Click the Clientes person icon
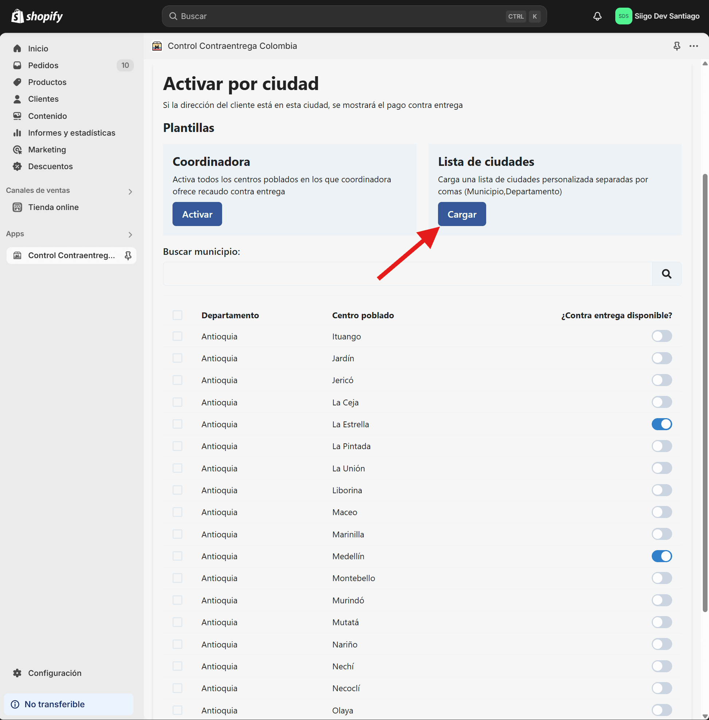709x720 pixels. coord(17,99)
